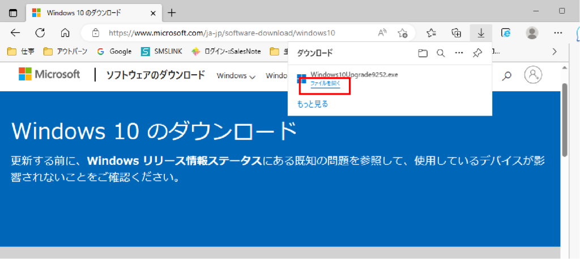Screen dimensions: 580x259
Task: Open the browser settings and more menu
Action: (558, 33)
